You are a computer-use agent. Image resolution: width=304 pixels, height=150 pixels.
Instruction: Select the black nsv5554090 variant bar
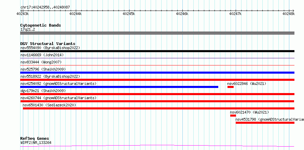[x=157, y=51]
